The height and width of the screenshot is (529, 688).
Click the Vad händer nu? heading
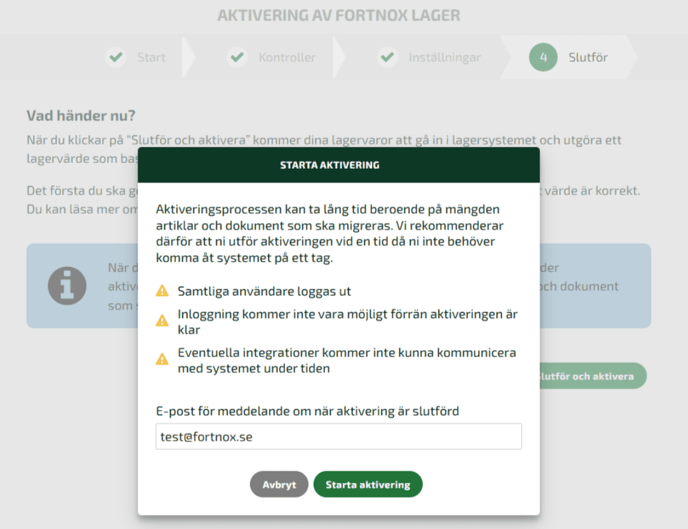click(x=81, y=116)
